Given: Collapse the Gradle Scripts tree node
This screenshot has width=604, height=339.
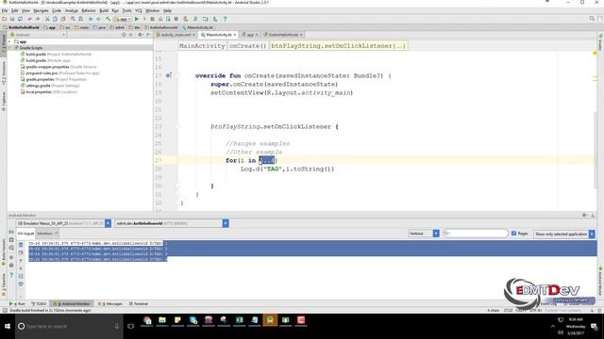Looking at the screenshot, I should 10,48.
